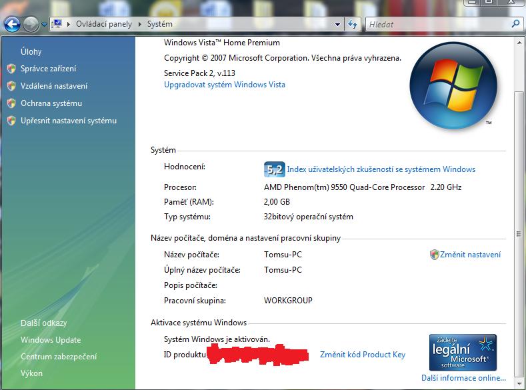Open Upřesnit nastavení systému

(69, 121)
